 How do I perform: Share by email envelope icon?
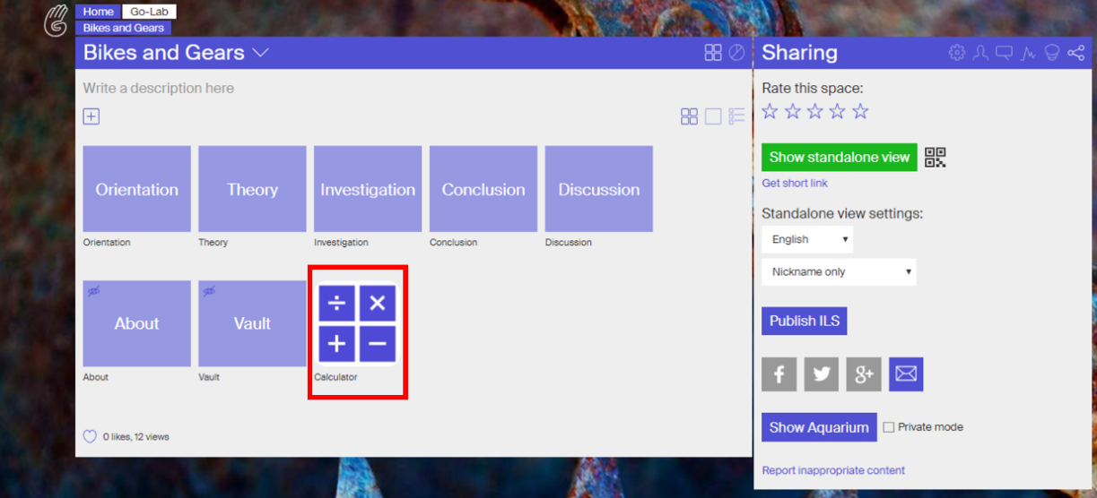[x=906, y=374]
